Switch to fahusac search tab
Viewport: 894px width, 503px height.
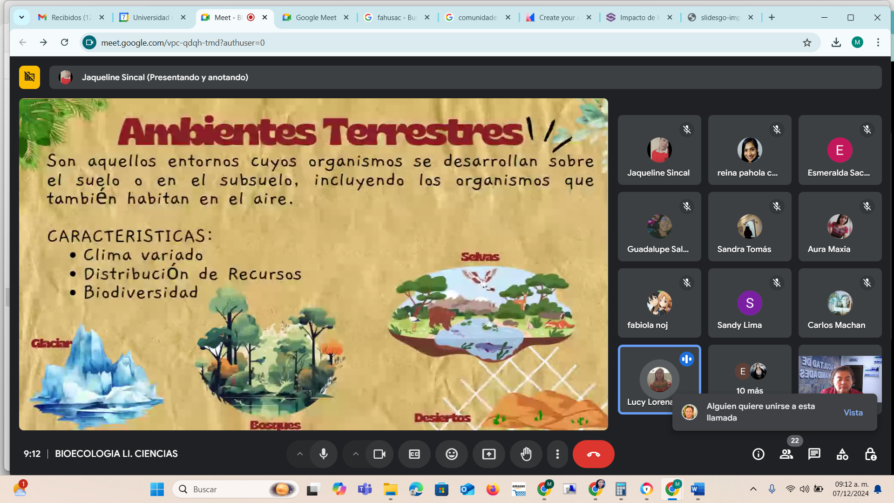point(397,17)
